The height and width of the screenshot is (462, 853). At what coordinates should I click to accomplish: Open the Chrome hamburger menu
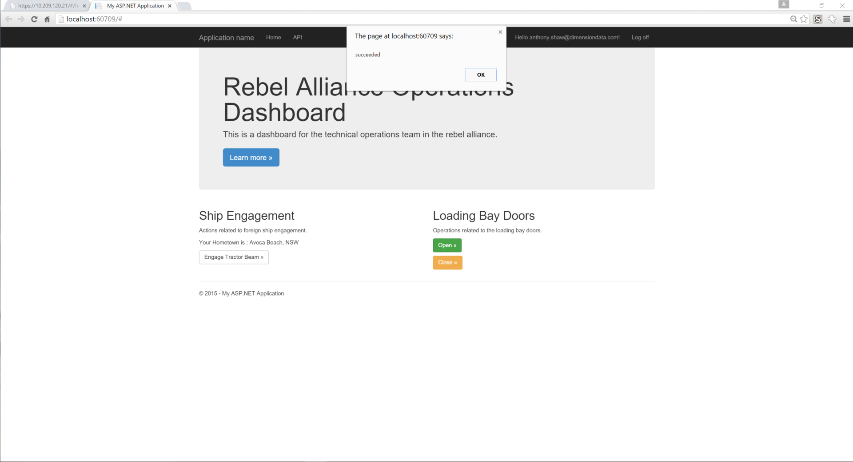847,19
